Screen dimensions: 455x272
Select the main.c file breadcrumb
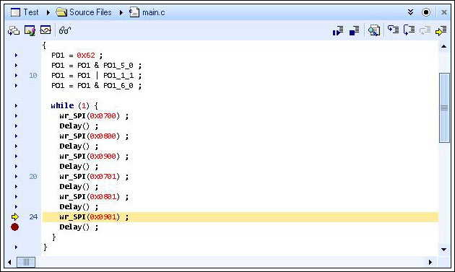(147, 12)
